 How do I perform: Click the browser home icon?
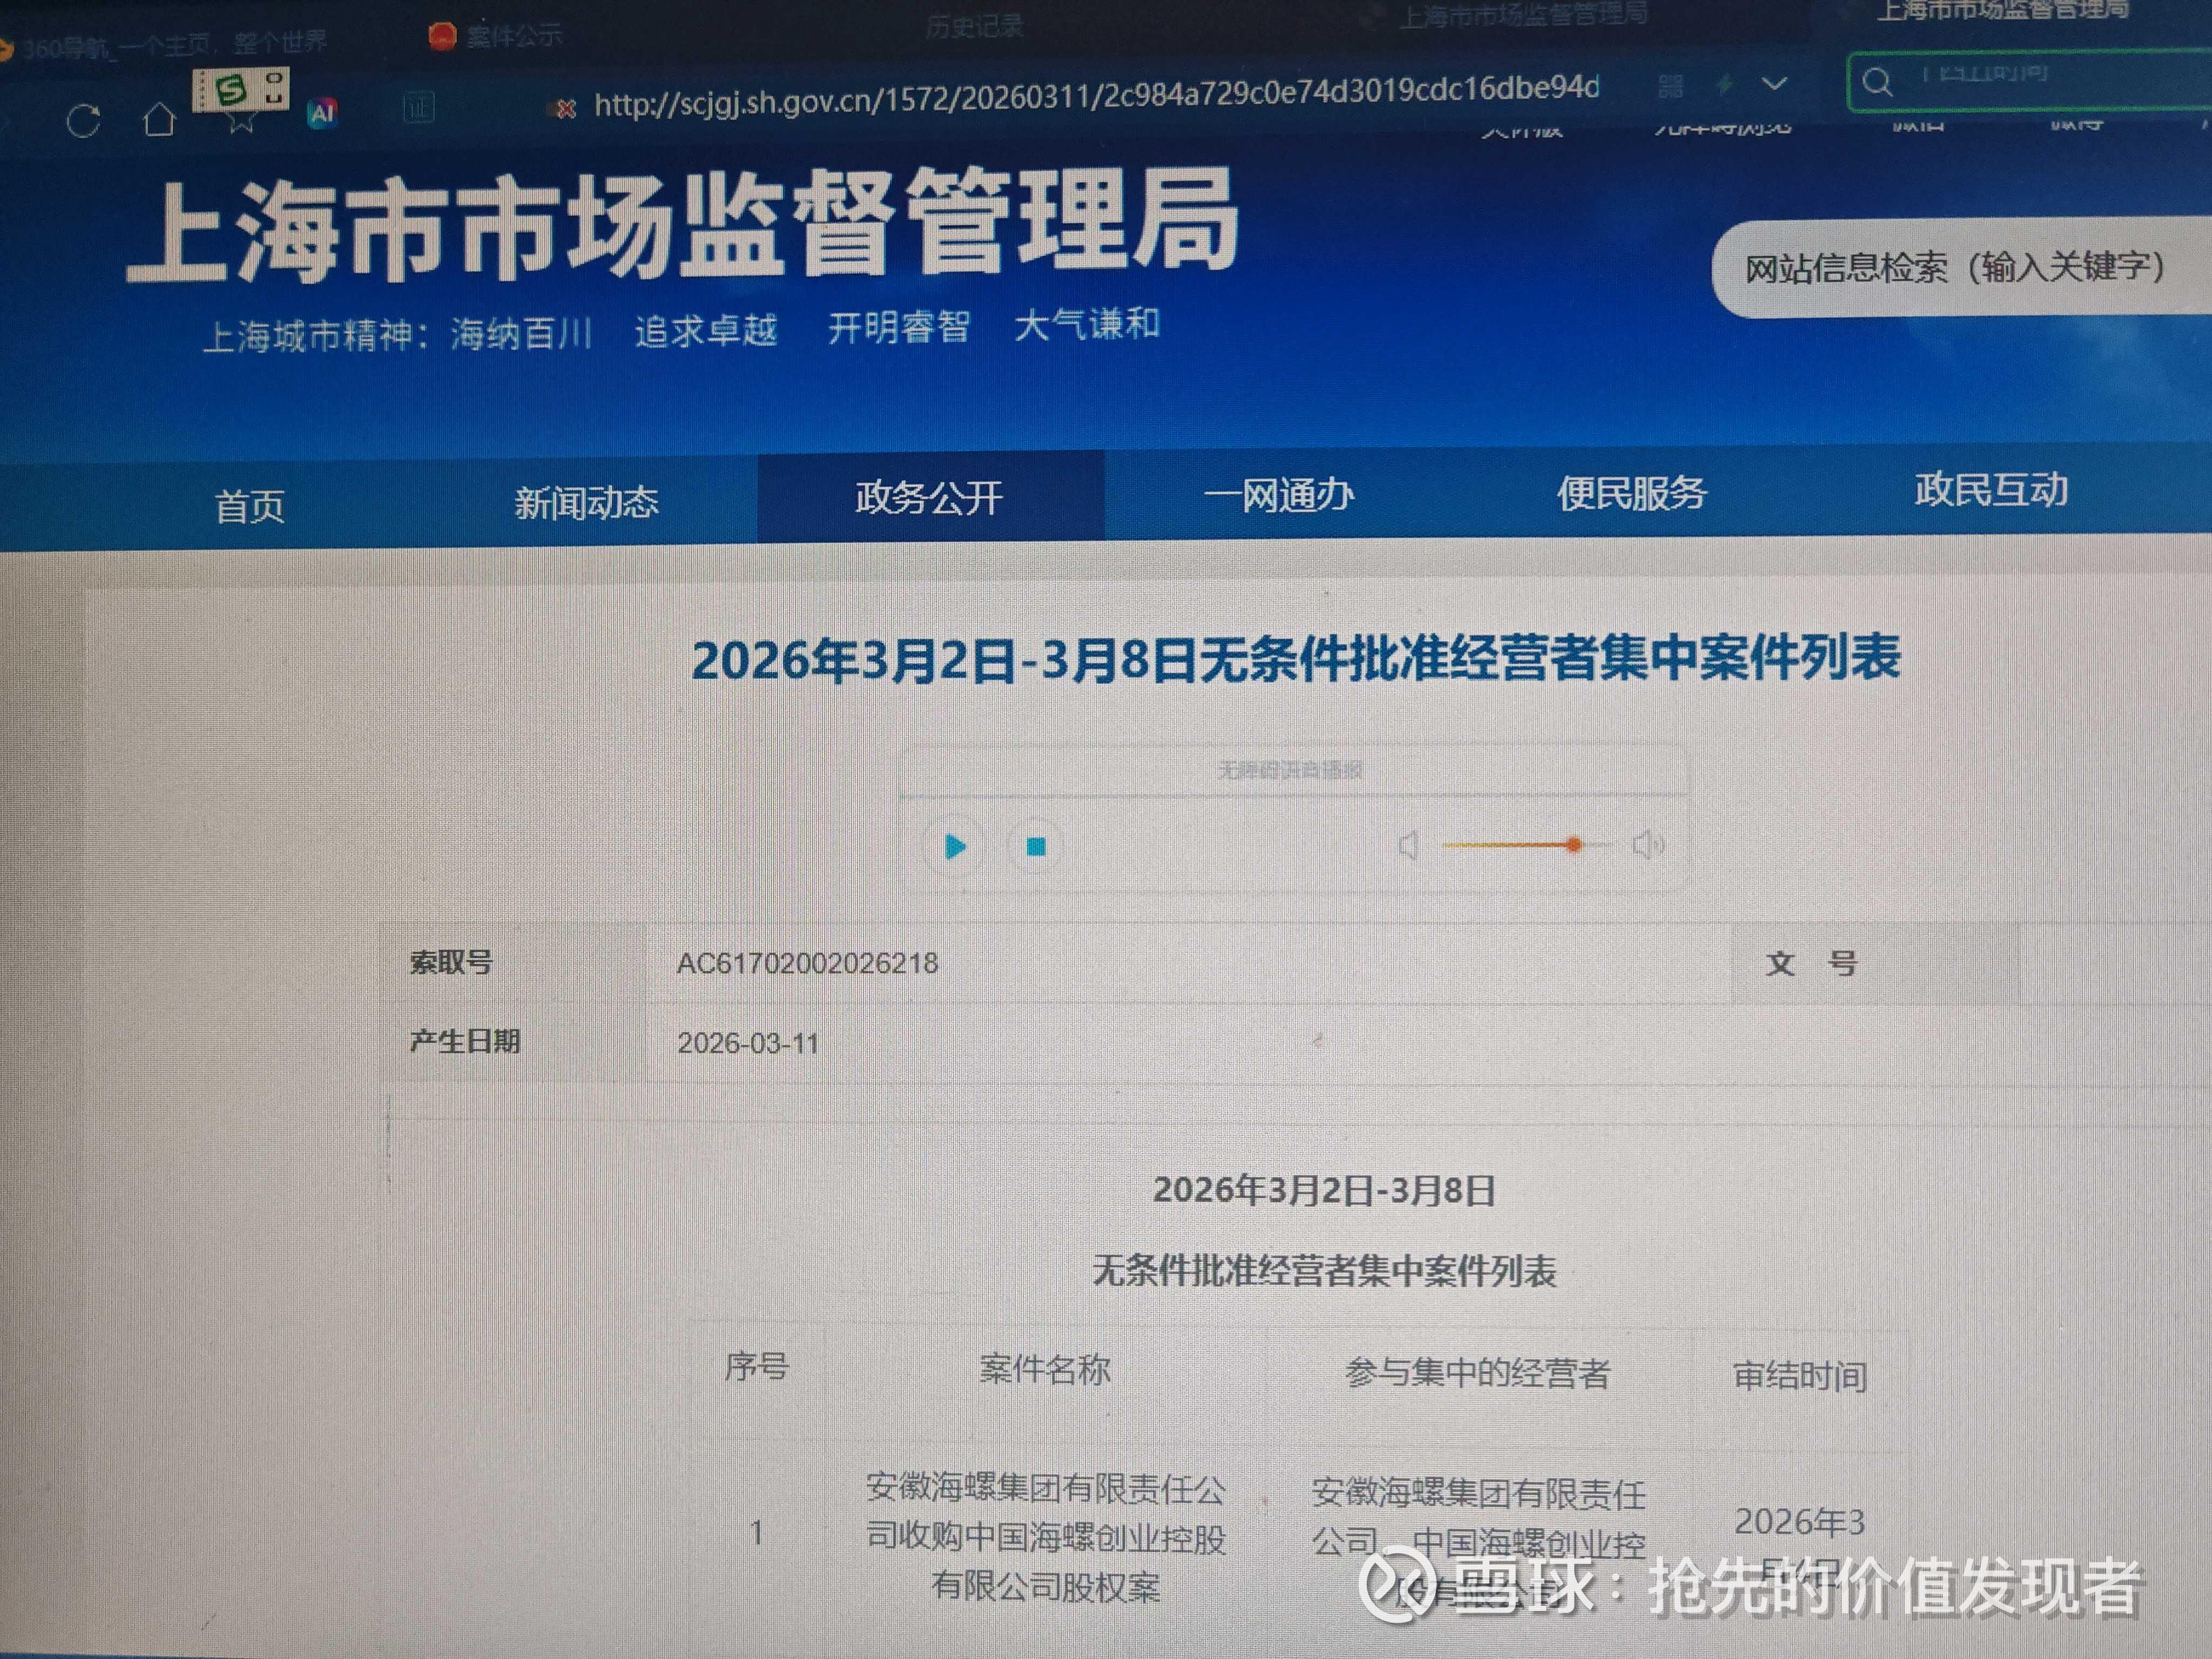(x=159, y=119)
